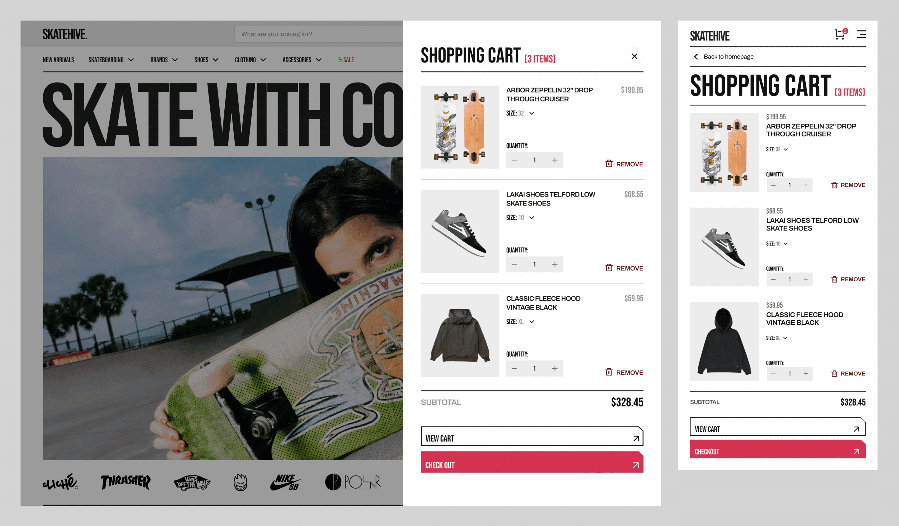Viewport: 899px width, 526px height.
Task: Remove Classic Fleece Hood from desktop cart
Action: pos(624,372)
